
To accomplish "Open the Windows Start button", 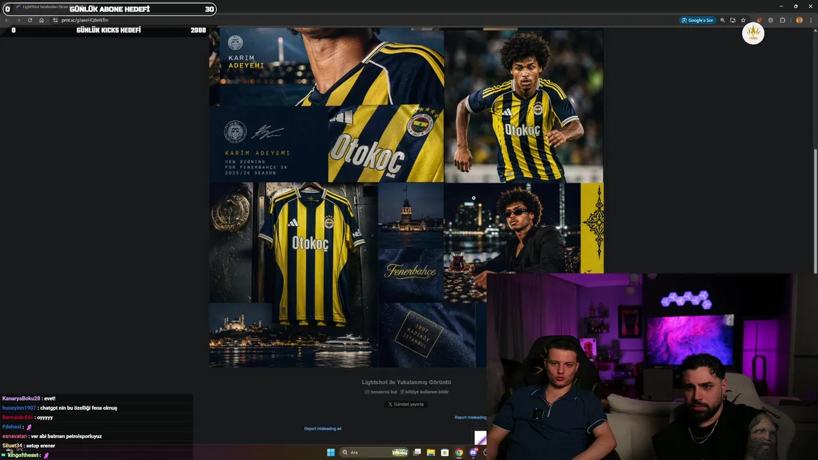I will point(331,452).
